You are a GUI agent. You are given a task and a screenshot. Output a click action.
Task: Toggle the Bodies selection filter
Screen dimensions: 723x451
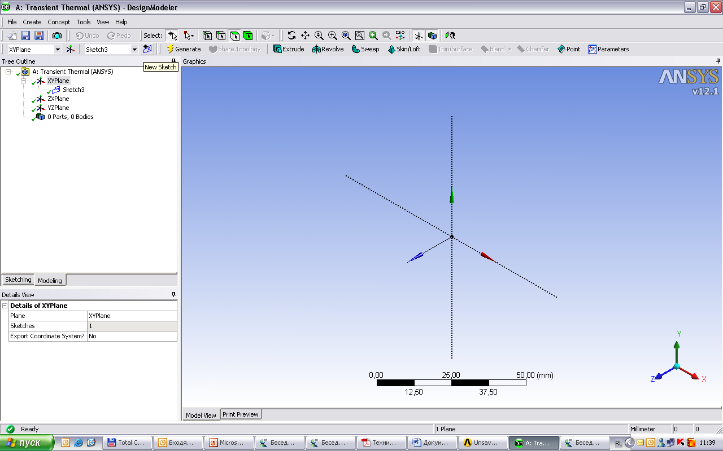pos(248,36)
